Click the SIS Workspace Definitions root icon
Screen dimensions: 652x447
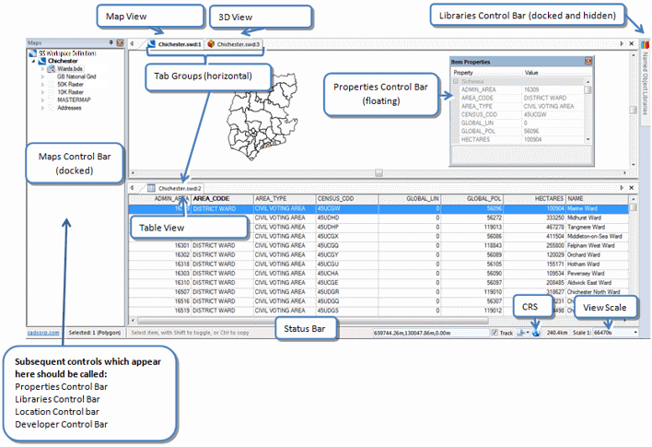[x=32, y=53]
